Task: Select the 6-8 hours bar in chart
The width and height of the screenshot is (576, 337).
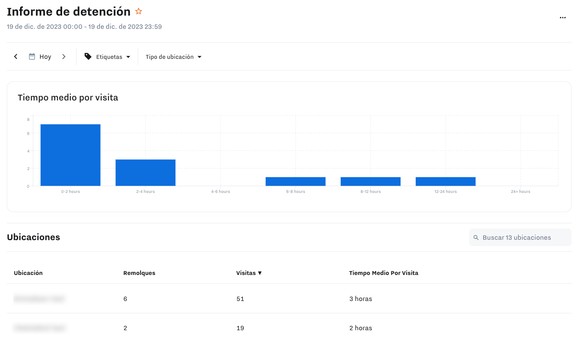Action: coord(296,181)
